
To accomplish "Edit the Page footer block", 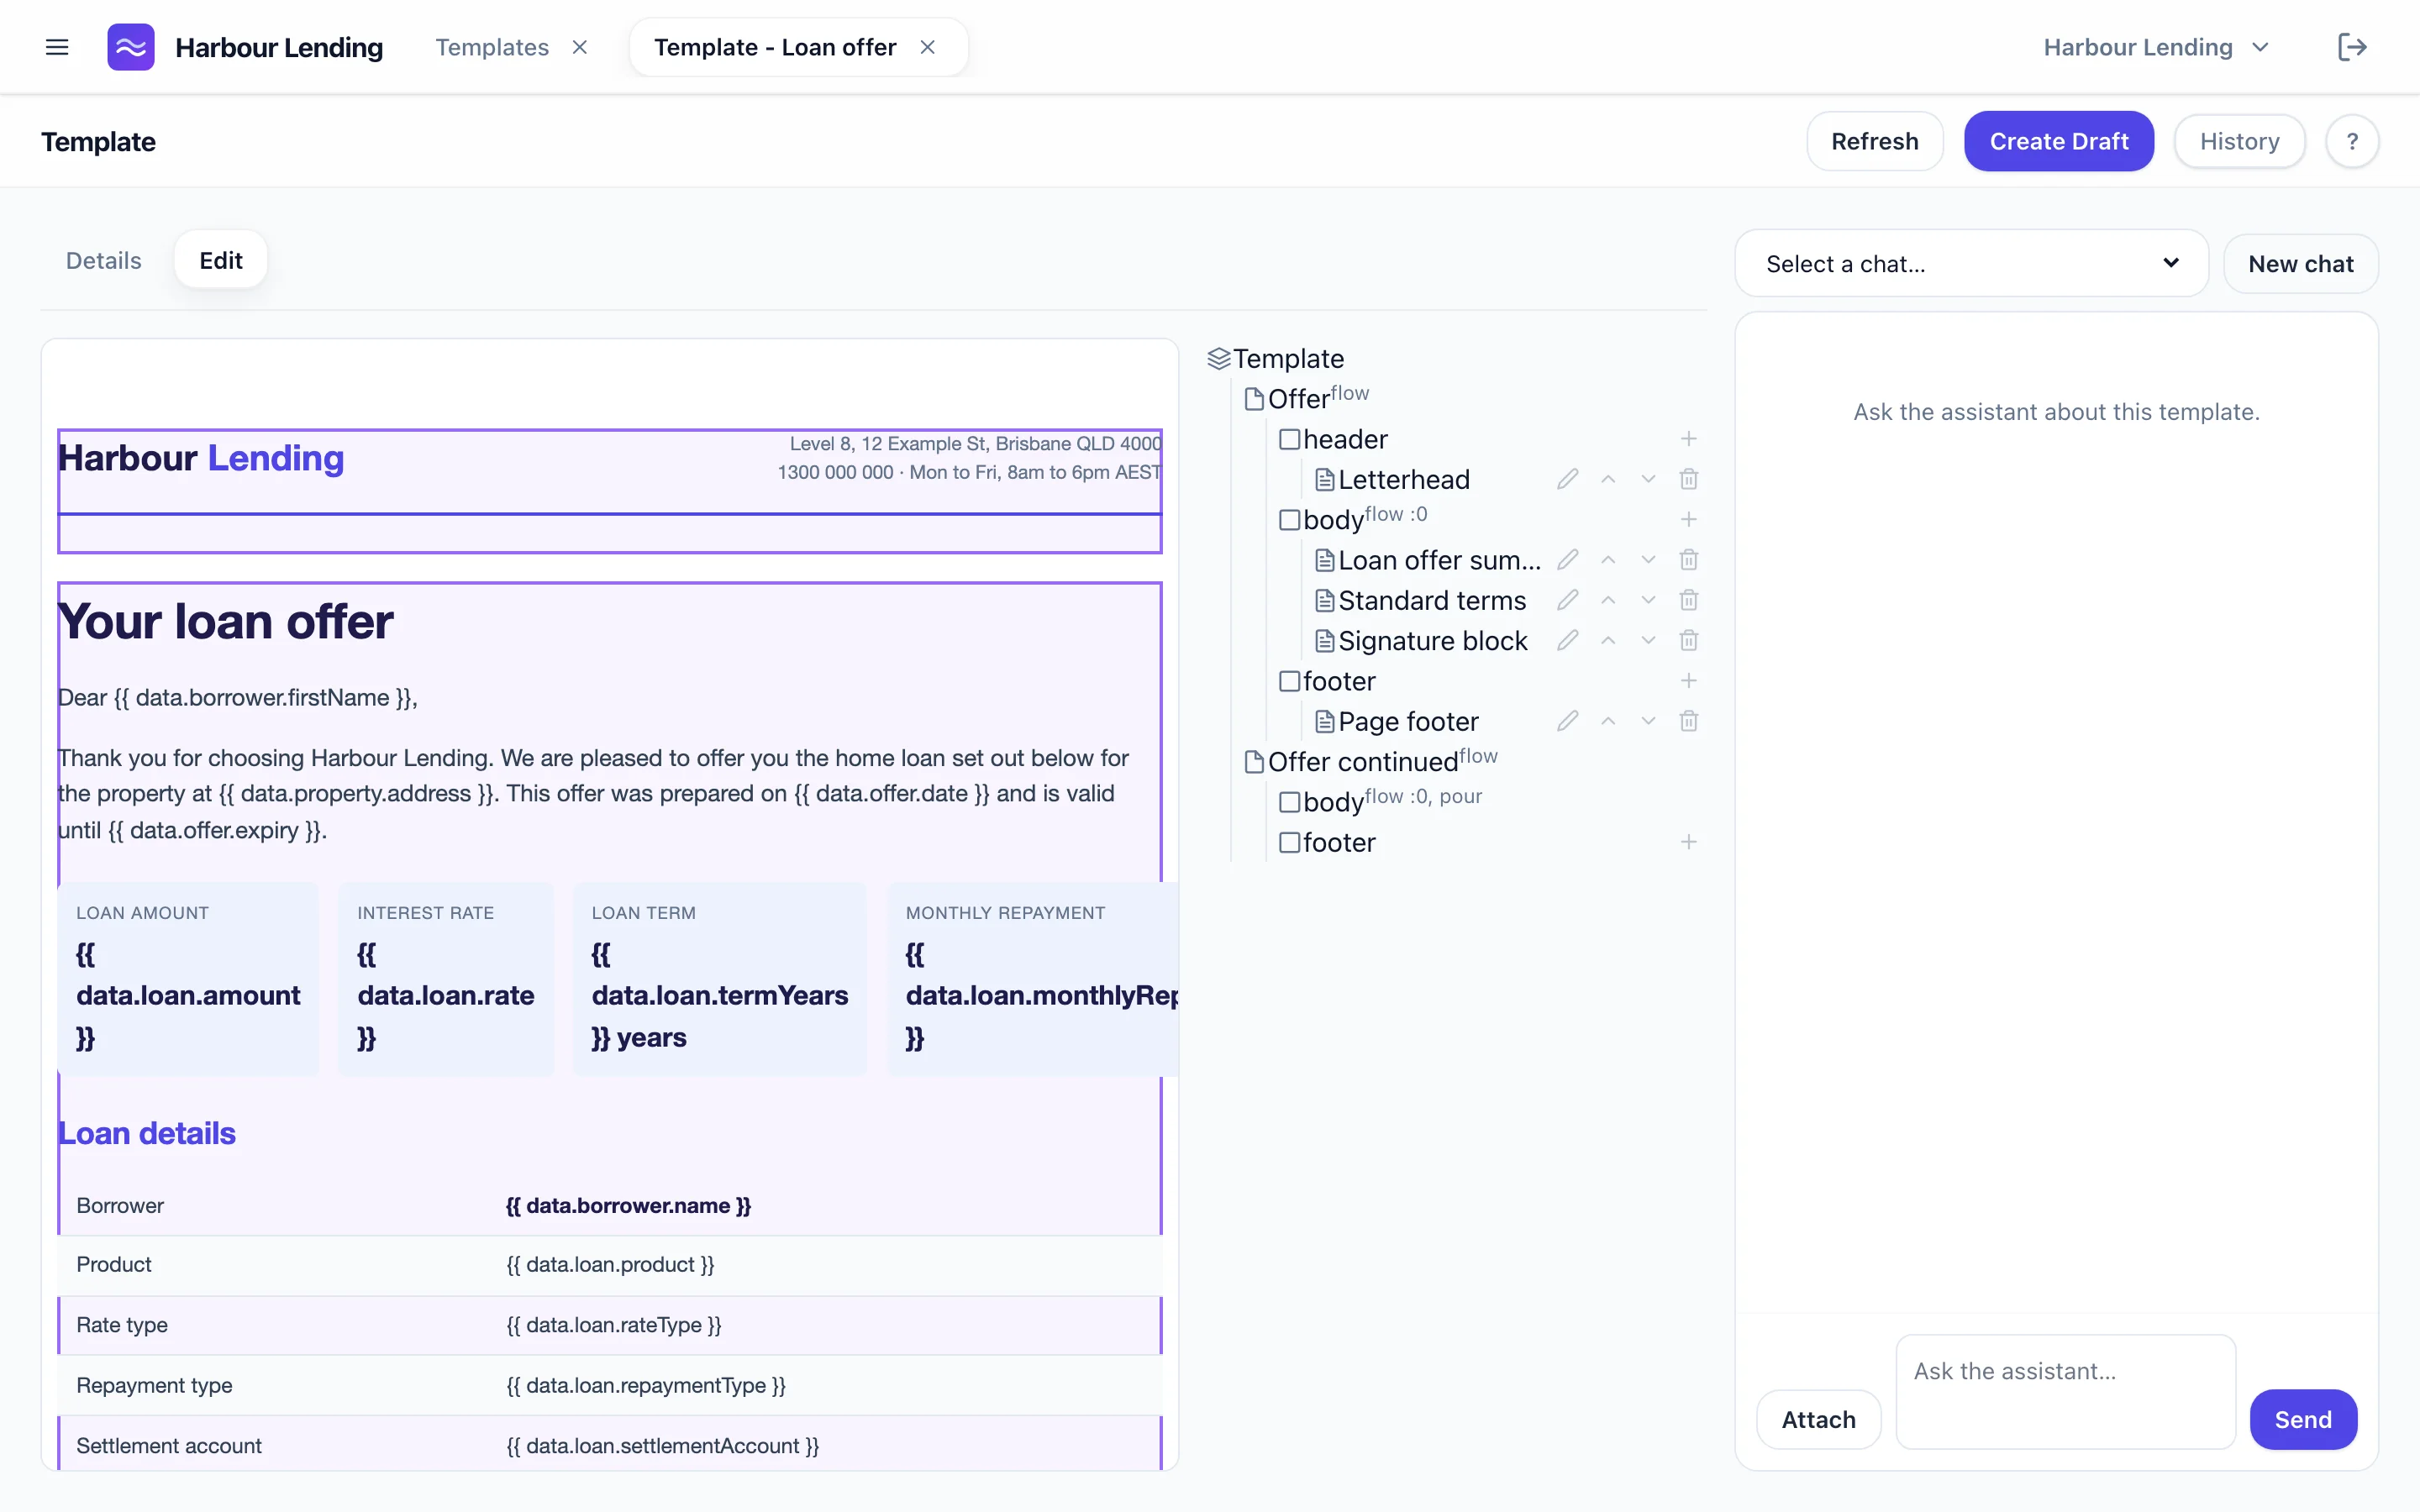I will (x=1567, y=721).
